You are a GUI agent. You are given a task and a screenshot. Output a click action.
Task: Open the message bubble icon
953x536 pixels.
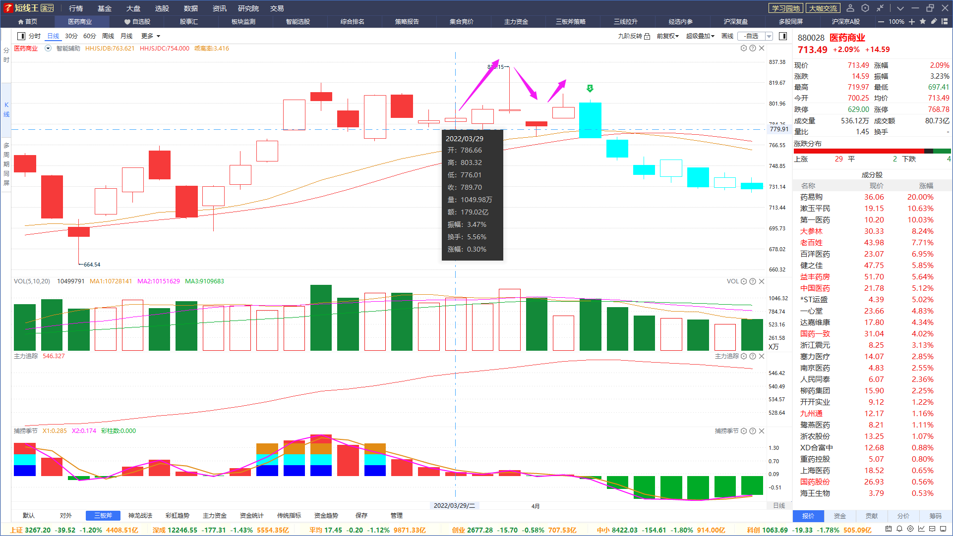click(932, 529)
